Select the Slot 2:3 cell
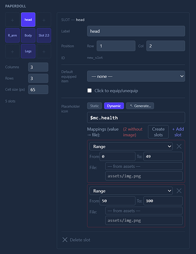The width and height of the screenshot is (196, 254). click(44, 36)
